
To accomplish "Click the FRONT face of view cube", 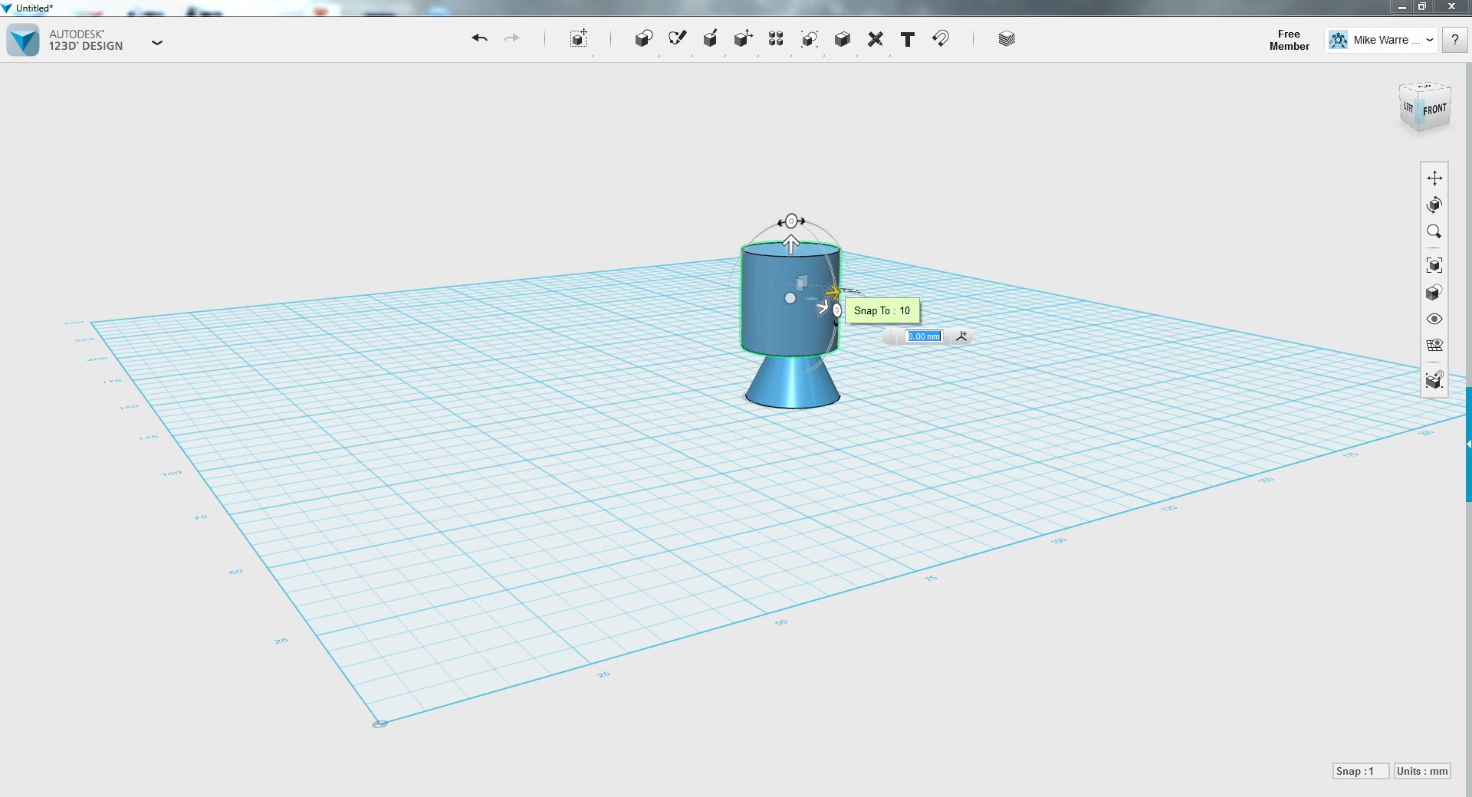I will coord(1434,110).
